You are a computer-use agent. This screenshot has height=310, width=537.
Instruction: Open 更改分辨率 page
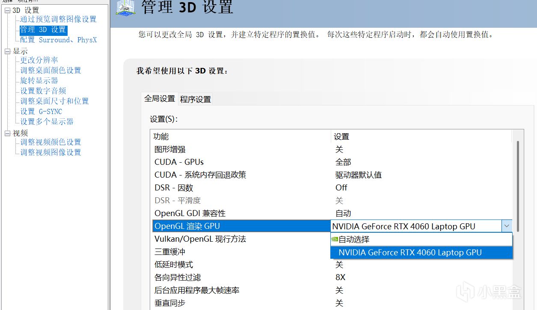point(39,60)
